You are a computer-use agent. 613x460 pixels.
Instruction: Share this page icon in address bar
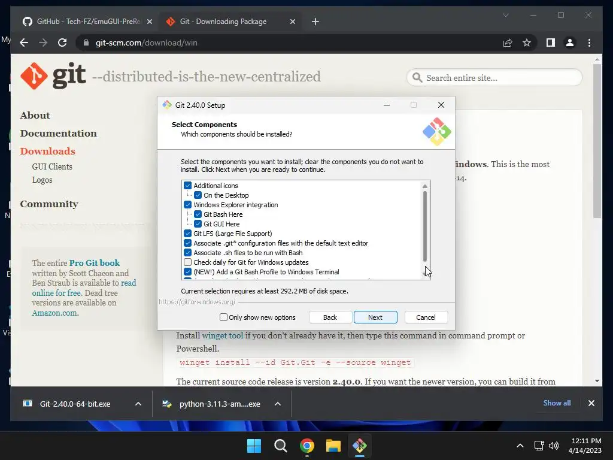[508, 43]
